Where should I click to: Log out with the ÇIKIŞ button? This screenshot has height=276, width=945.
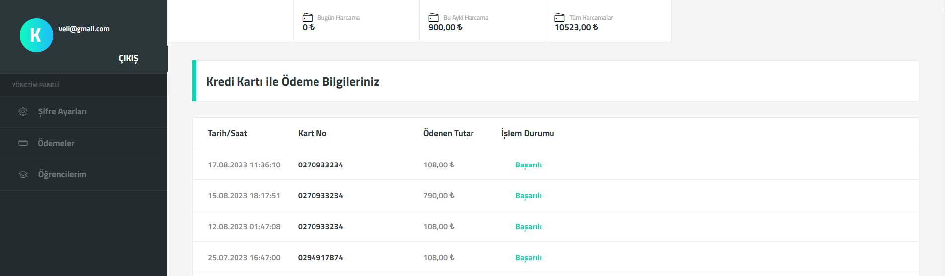(128, 59)
